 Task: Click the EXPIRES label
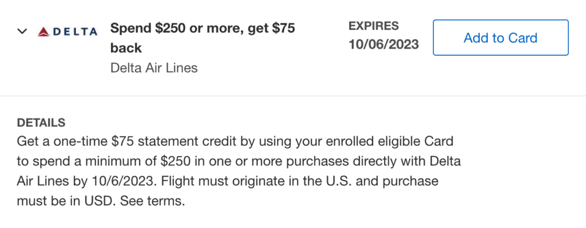[x=373, y=26]
